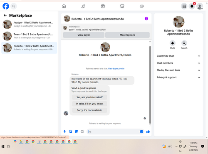Click the attach photo icon
This screenshot has height=154, width=208.
pyautogui.click(x=71, y=132)
